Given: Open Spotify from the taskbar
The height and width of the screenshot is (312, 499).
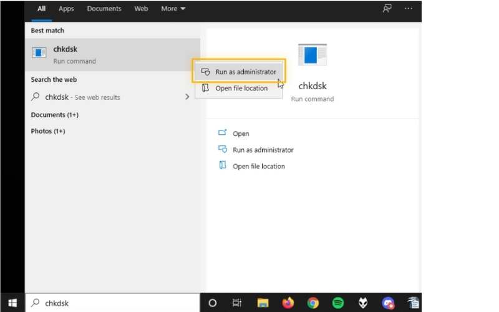Looking at the screenshot, I should click(337, 303).
